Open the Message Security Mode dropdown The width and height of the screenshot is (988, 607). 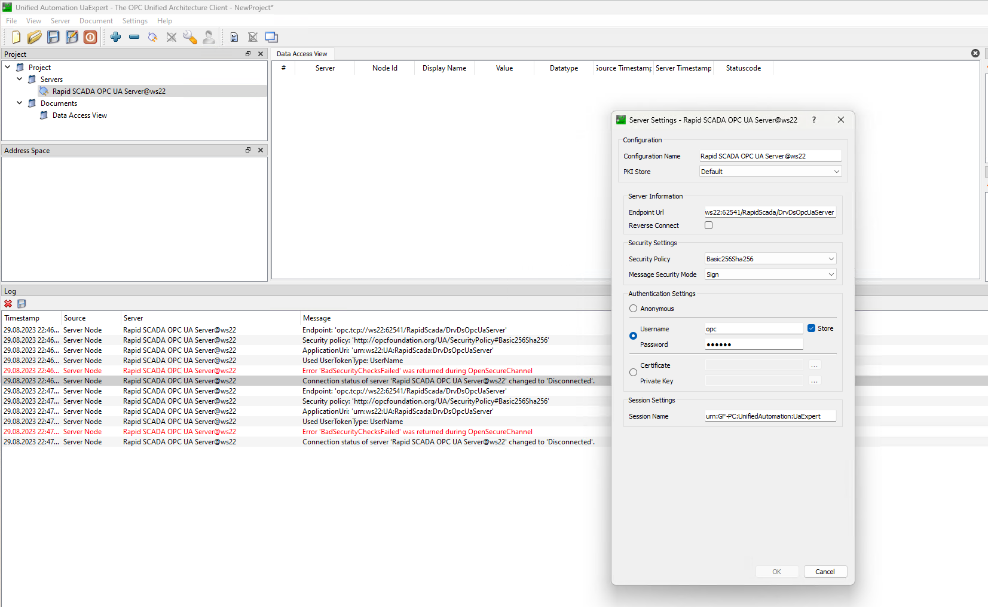[x=770, y=274]
